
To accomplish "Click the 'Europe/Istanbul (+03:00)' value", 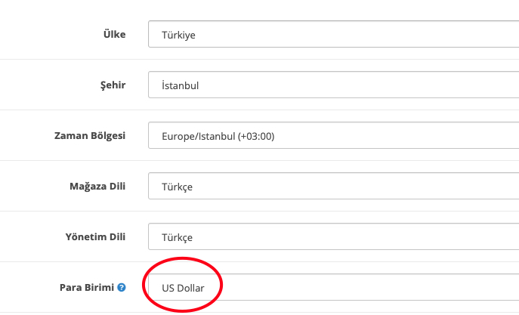I will (218, 136).
